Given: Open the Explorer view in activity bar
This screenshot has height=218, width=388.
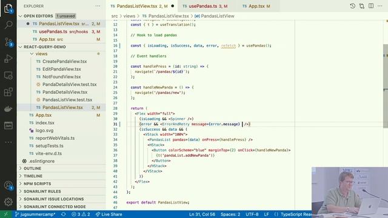Looking at the screenshot, I should [x=8, y=8].
